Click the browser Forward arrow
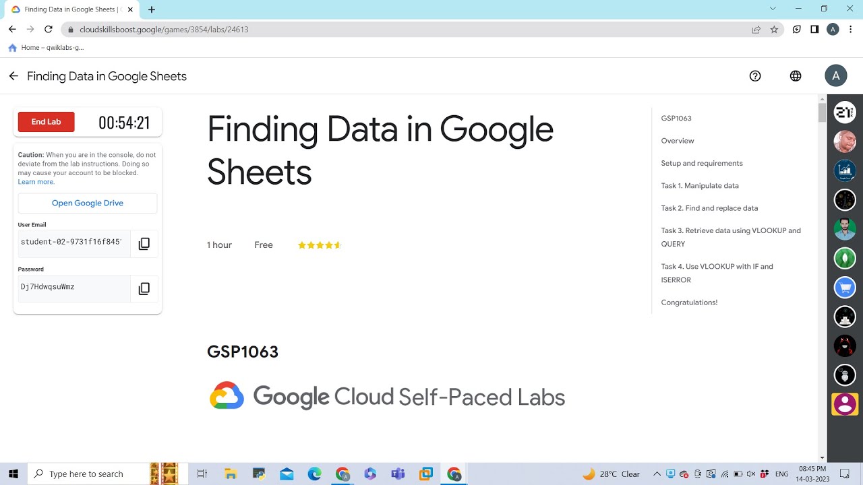Image resolution: width=863 pixels, height=485 pixels. tap(30, 29)
